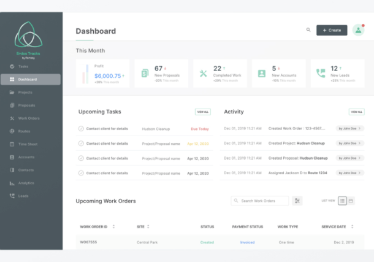This screenshot has width=374, height=262.
Task: Mark the Hudson Cleanup task as complete
Action: point(81,129)
